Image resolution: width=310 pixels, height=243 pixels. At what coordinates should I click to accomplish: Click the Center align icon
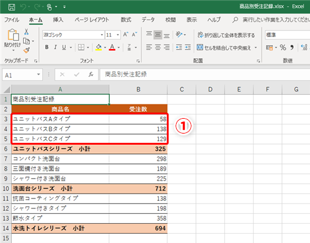158,48
